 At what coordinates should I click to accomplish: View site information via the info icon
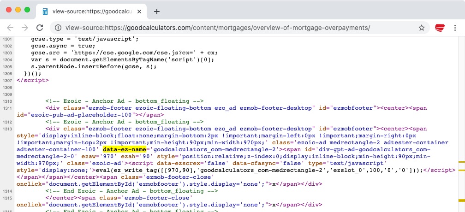click(58, 28)
